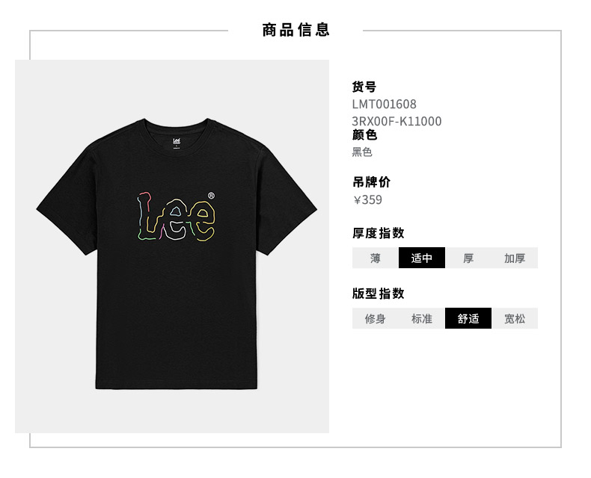Click the 吊牌价 label
591x478 pixels.
[x=371, y=181]
